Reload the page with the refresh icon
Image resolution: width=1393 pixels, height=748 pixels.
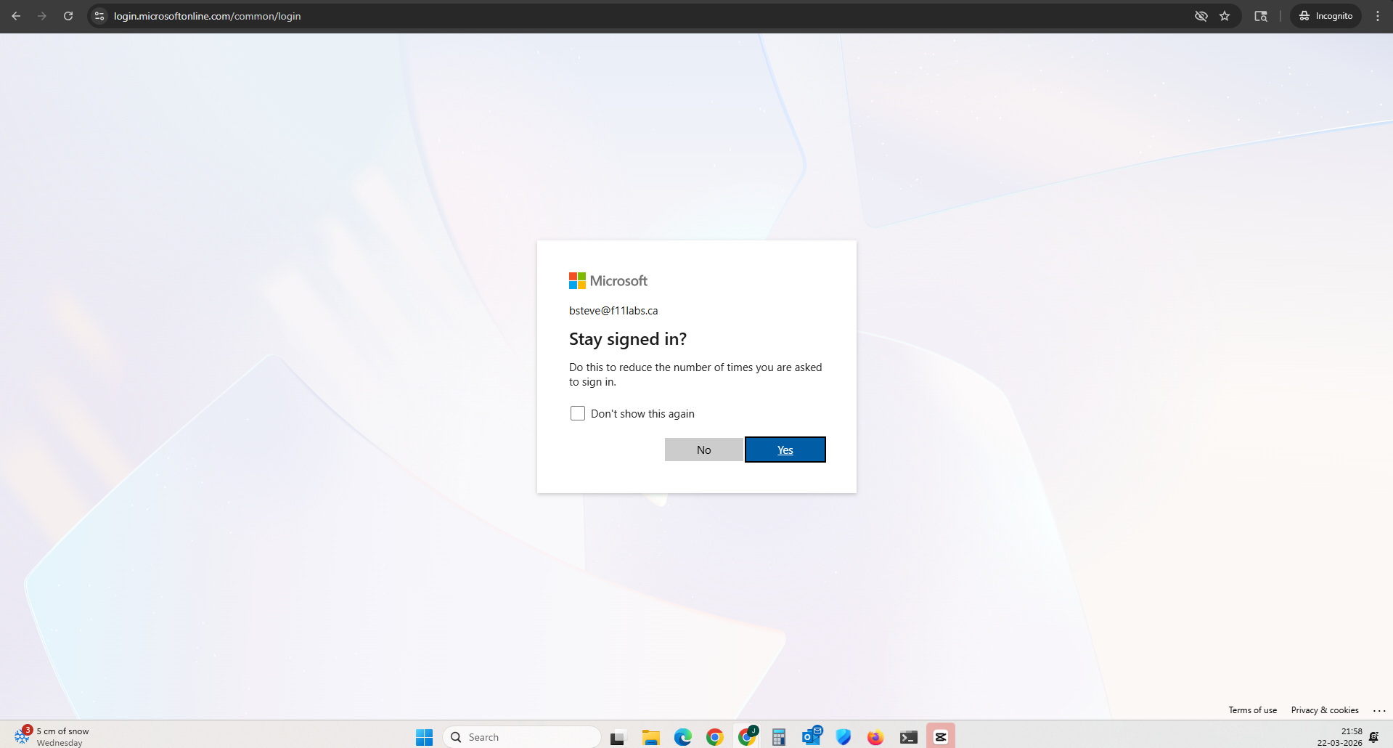coord(68,16)
